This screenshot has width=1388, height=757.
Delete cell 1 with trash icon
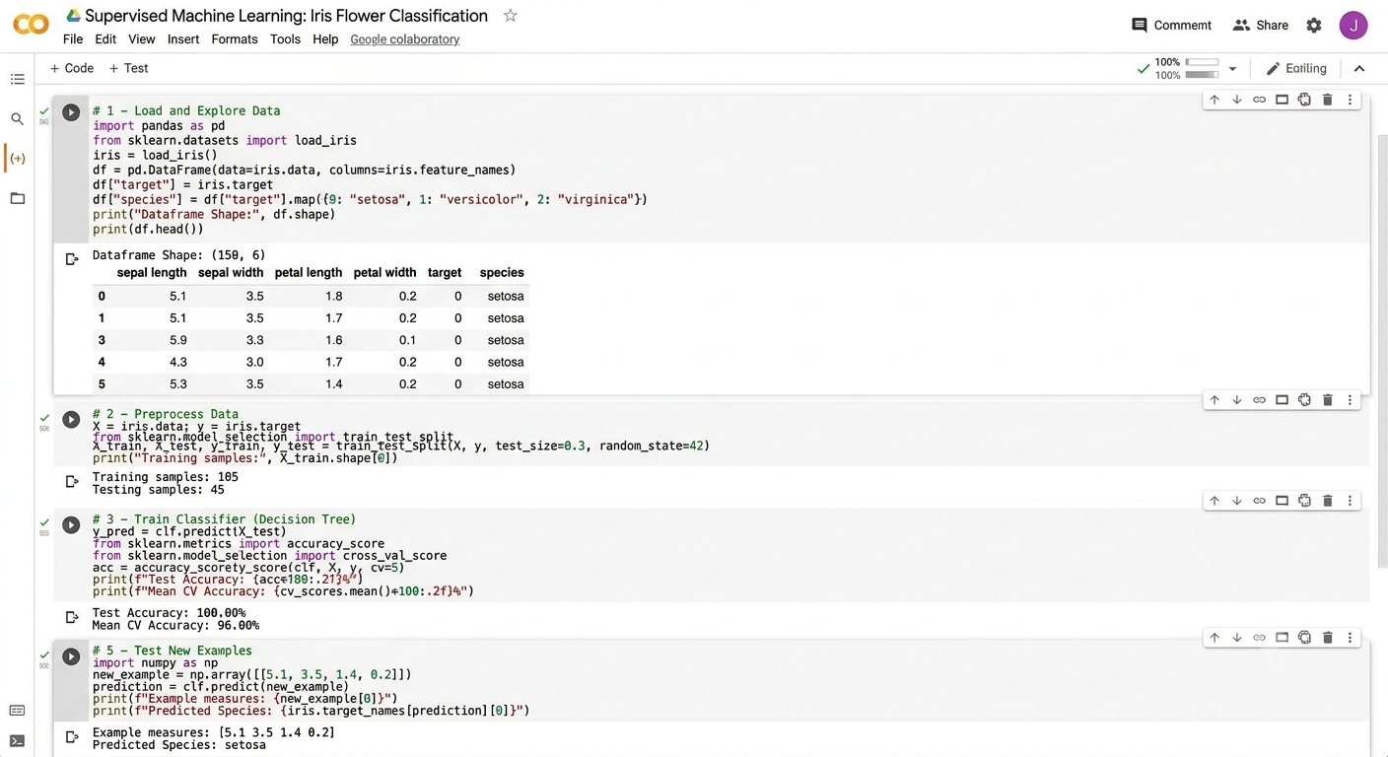[1328, 100]
